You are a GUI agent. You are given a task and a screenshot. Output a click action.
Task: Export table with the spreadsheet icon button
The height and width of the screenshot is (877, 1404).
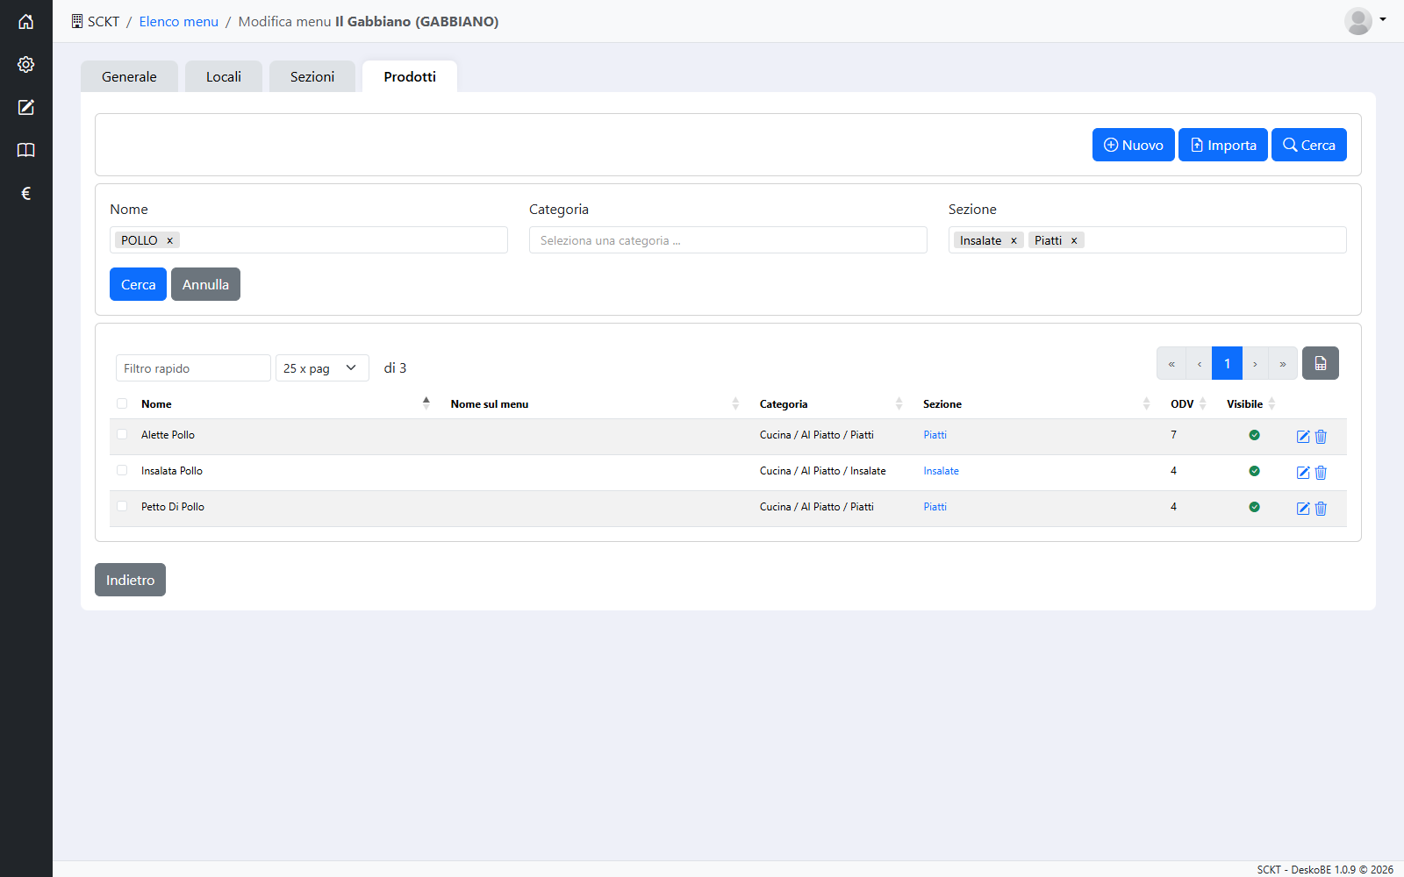pos(1320,363)
